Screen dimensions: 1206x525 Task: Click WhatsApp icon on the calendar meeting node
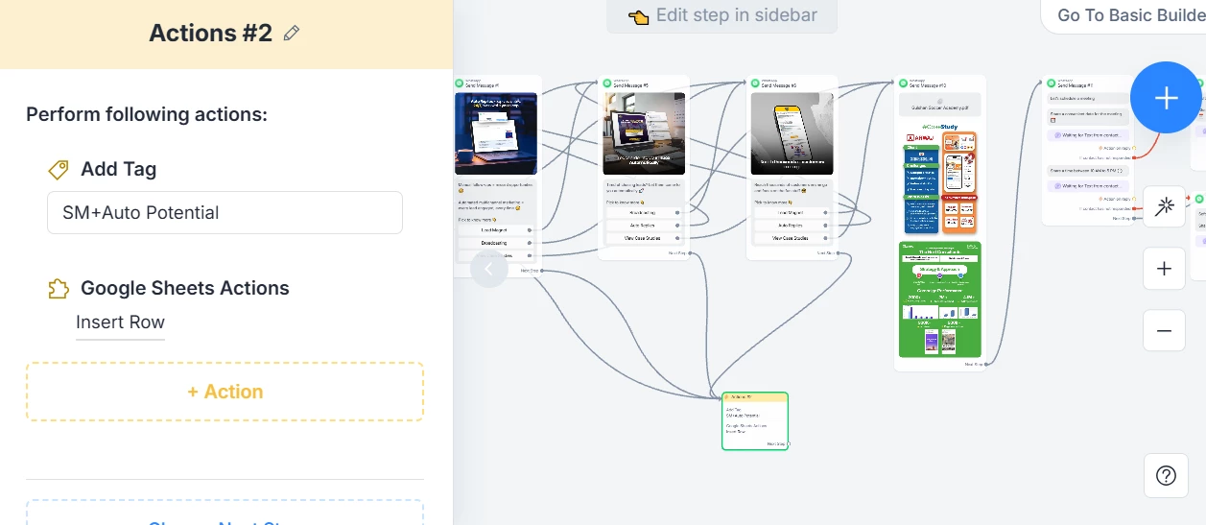tap(1052, 84)
